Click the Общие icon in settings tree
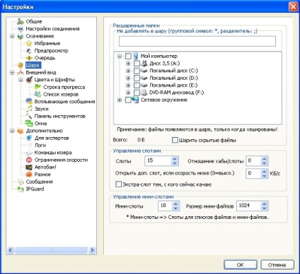The height and width of the screenshot is (274, 300). [21, 21]
